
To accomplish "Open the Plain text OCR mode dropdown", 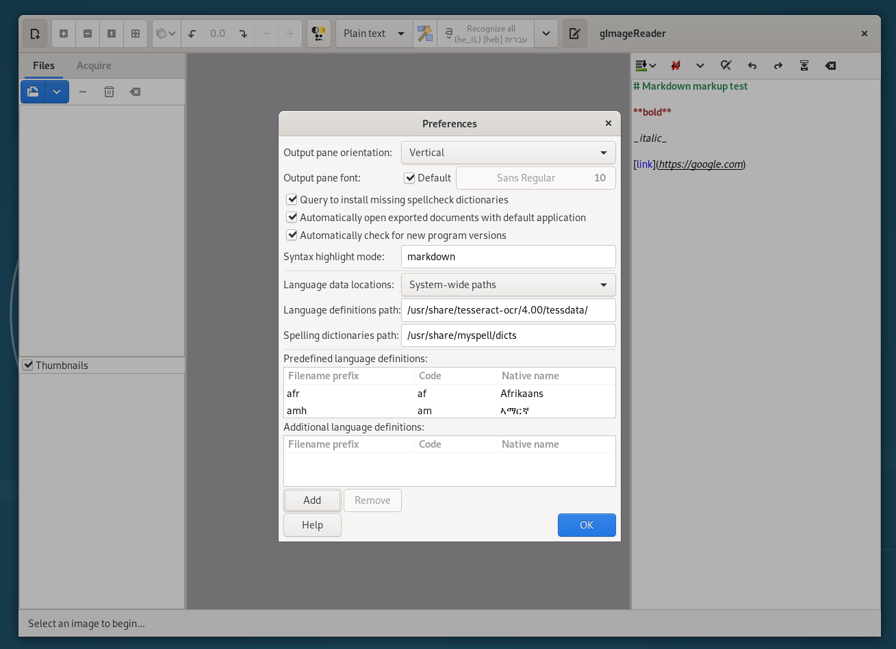I will (374, 33).
